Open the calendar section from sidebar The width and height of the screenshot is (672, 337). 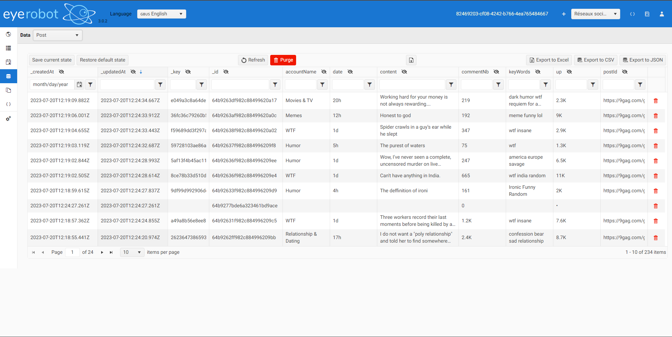pos(8,62)
